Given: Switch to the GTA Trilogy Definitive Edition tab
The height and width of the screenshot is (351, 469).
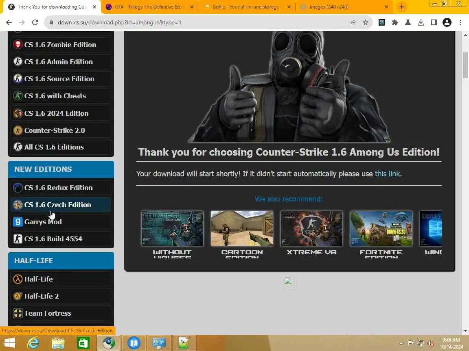Looking at the screenshot, I should click(x=149, y=6).
